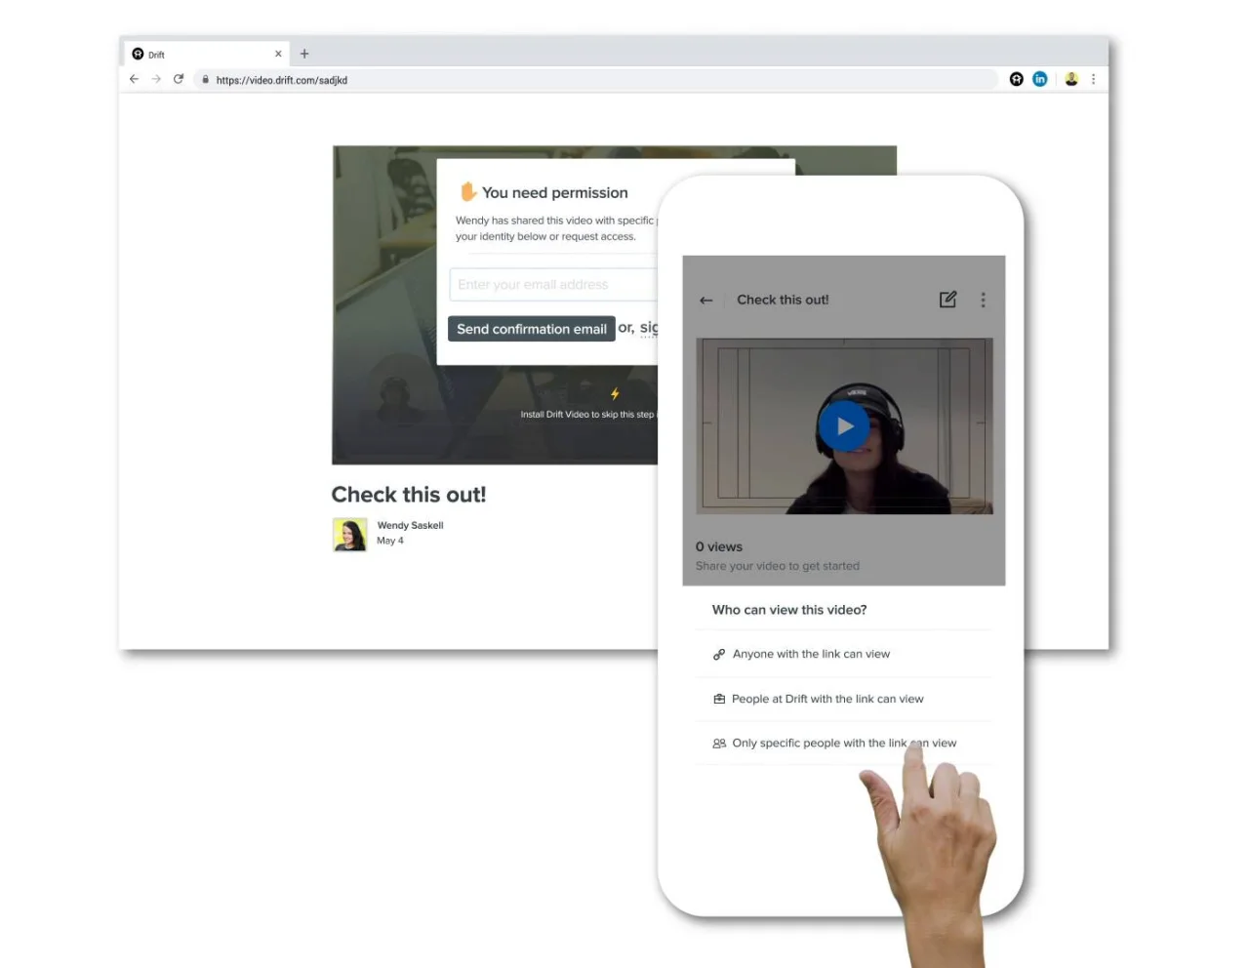Click the address bar with video.drift.com URL
The width and height of the screenshot is (1249, 968).
point(595,80)
